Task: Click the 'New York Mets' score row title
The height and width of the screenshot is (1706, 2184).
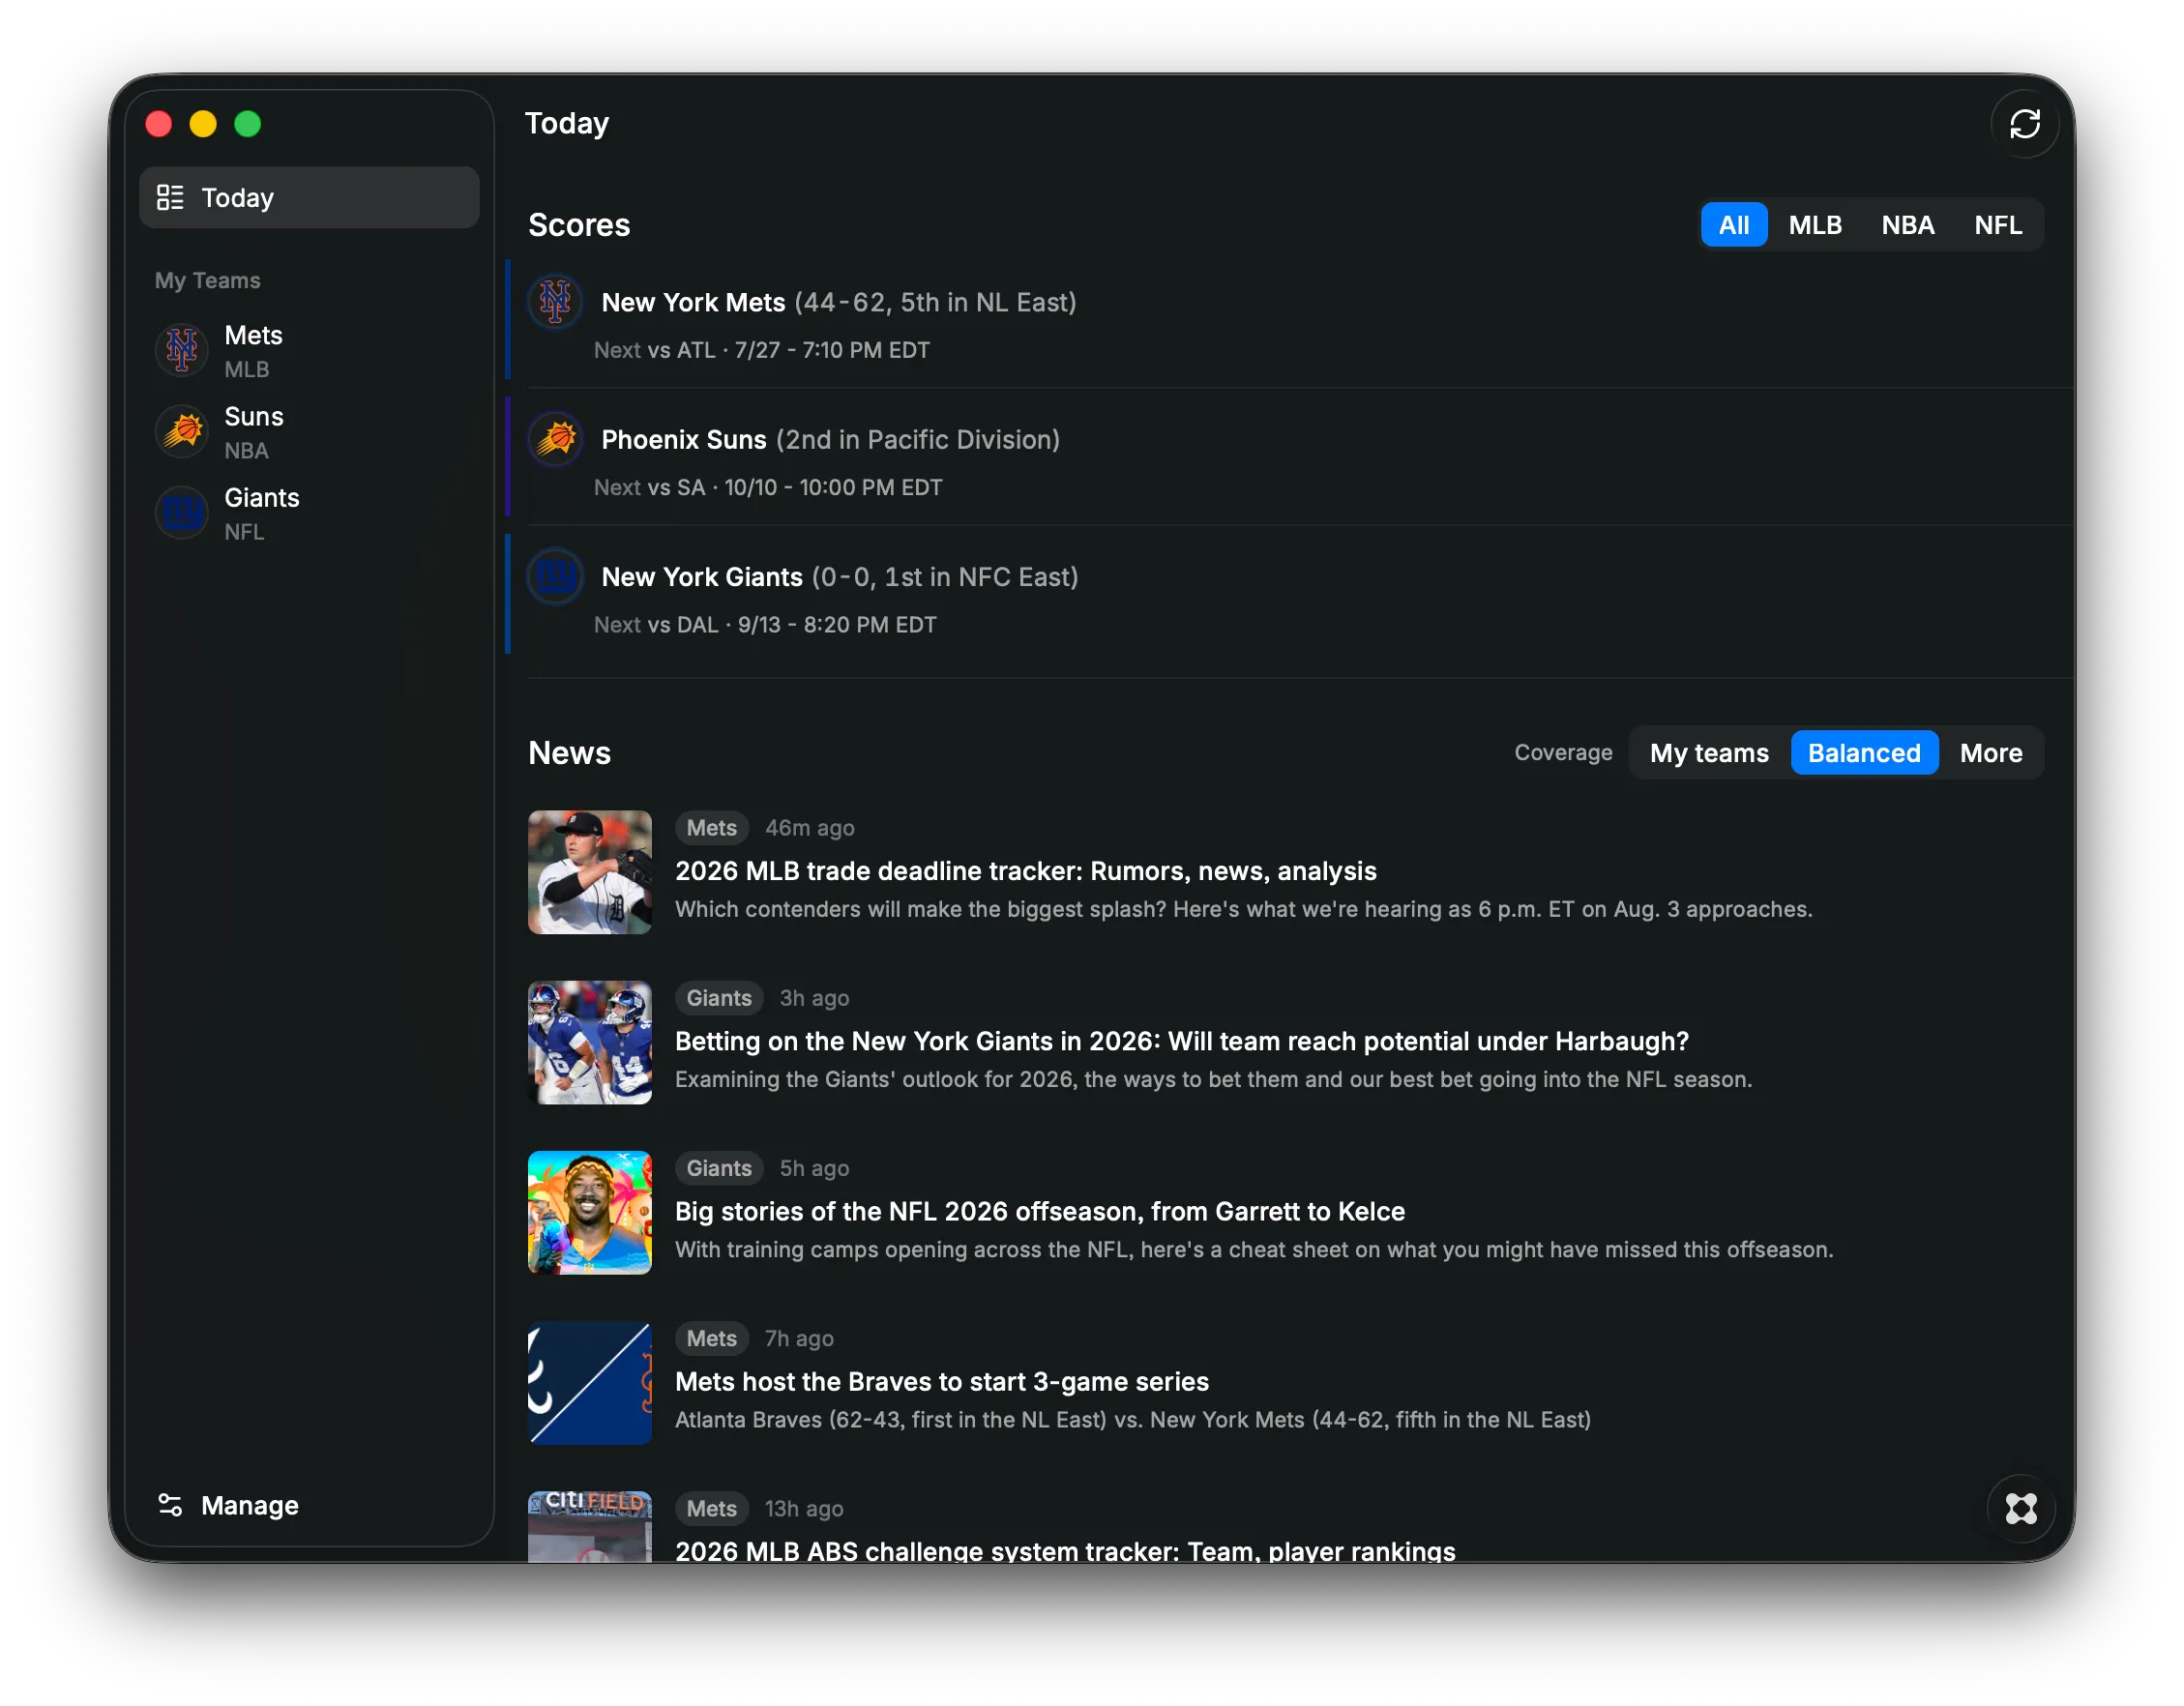Action: point(693,302)
